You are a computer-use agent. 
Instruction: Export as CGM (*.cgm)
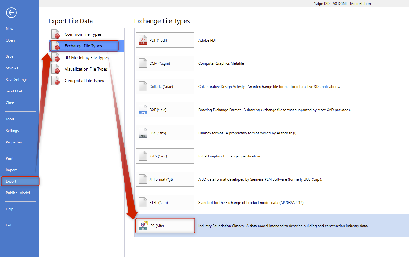tap(165, 63)
